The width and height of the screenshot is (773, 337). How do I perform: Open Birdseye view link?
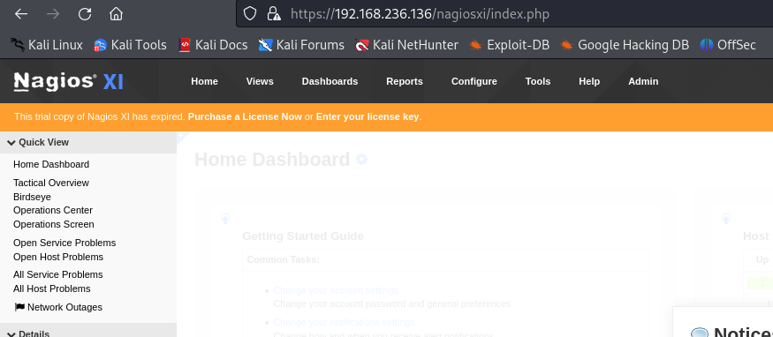coord(32,198)
